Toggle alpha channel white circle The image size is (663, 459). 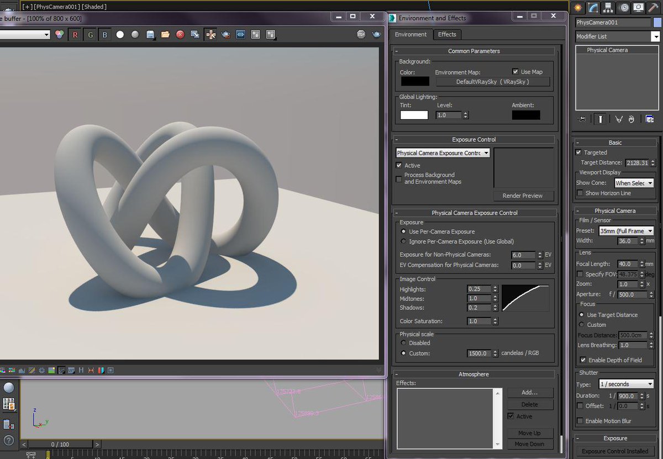pos(120,35)
